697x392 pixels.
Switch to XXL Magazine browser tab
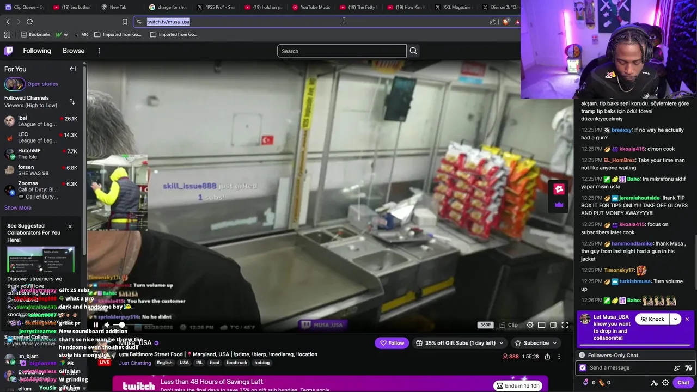453,7
